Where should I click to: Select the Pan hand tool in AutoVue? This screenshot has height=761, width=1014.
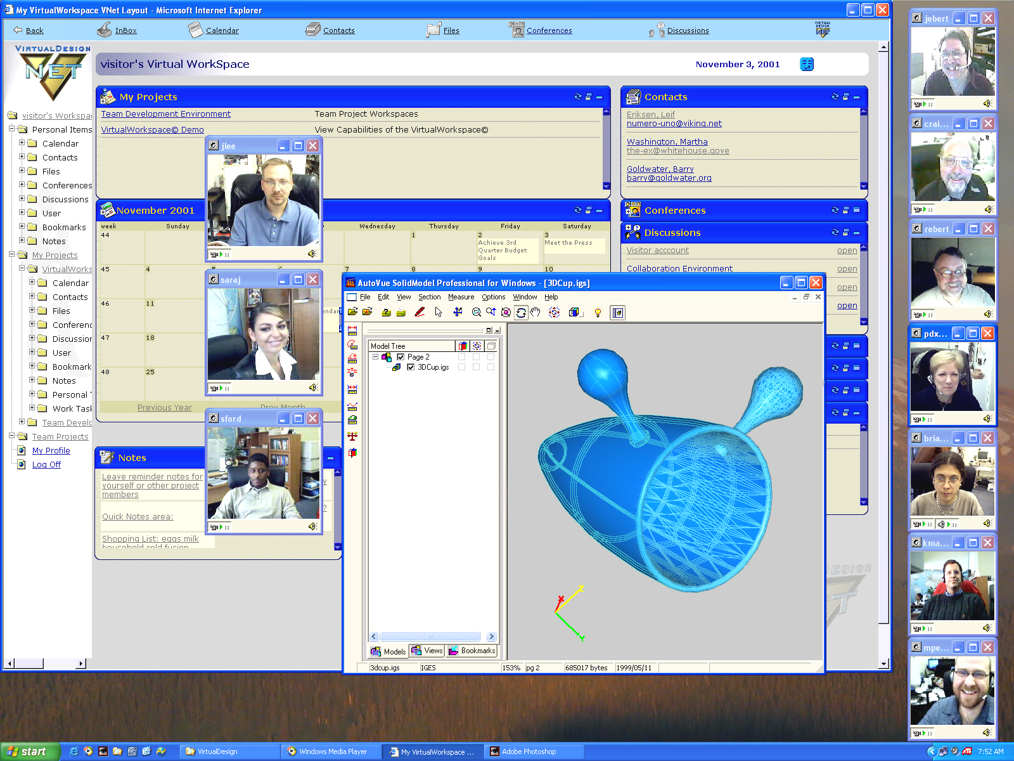[535, 312]
